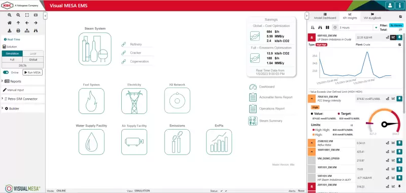The height and width of the screenshot is (193, 406).
Task: Click the info icon in header
Action: pos(400,6)
